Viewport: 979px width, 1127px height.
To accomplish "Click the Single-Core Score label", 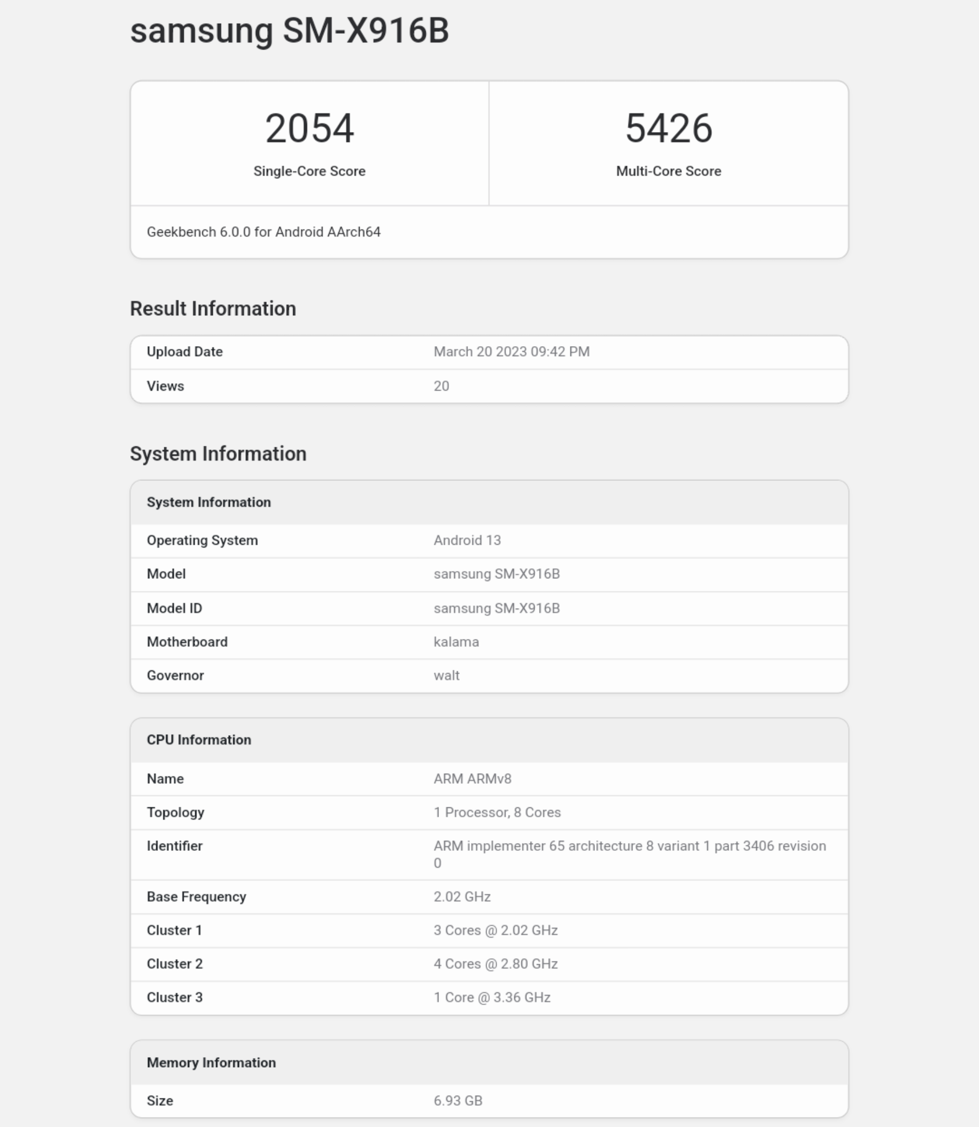I will pyautogui.click(x=310, y=171).
